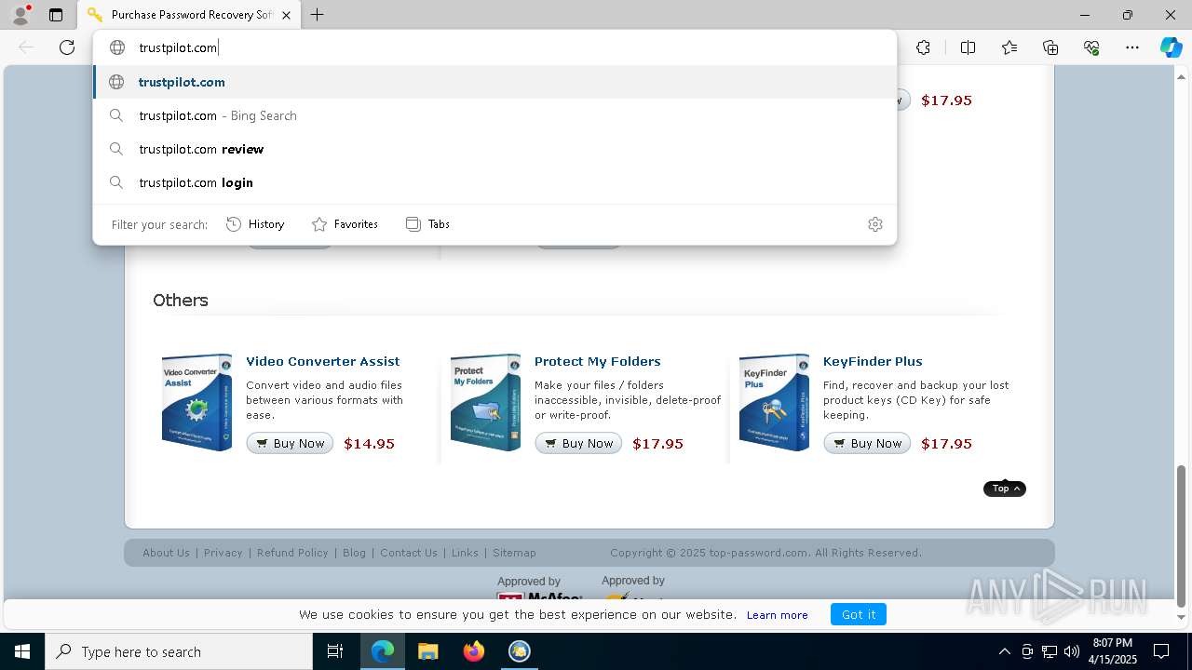Open the Sitemap footer link
Viewport: 1192px width, 670px height.
[514, 553]
